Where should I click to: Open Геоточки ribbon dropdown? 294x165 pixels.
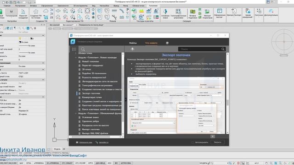tap(259, 13)
